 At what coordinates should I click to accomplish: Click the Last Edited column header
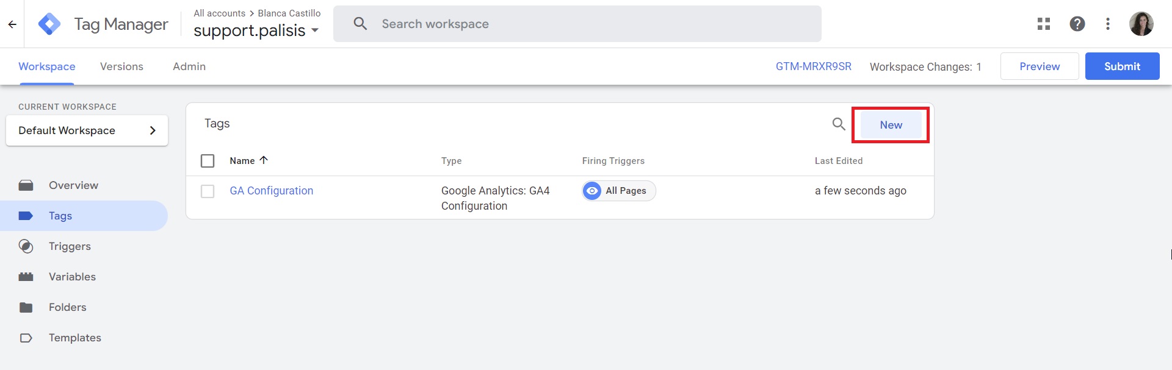[x=839, y=161]
